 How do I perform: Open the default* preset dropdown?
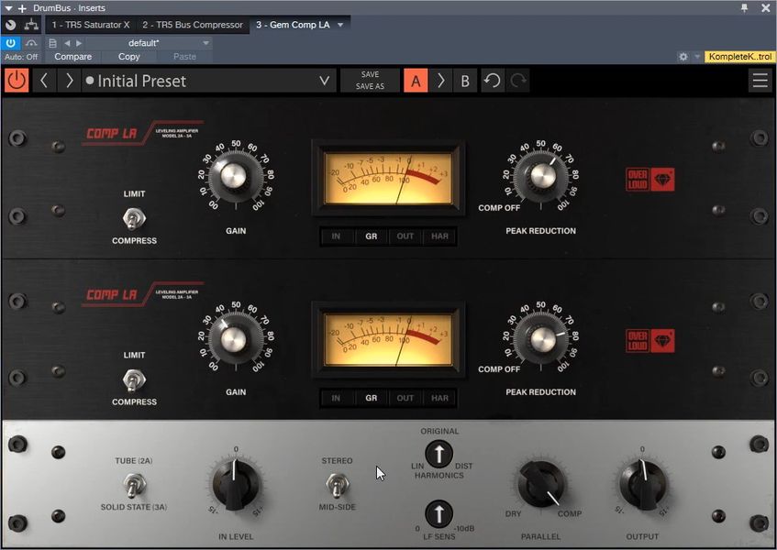point(205,43)
